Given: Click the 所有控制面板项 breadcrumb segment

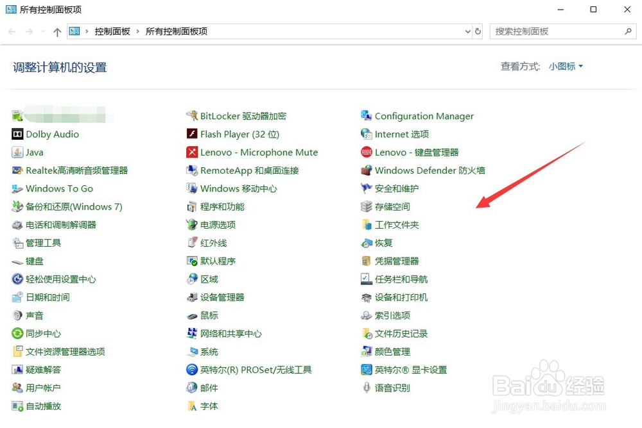Looking at the screenshot, I should pos(177,31).
